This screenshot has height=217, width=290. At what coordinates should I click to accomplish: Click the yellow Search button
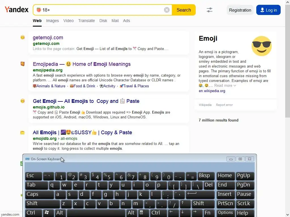pos(184,10)
